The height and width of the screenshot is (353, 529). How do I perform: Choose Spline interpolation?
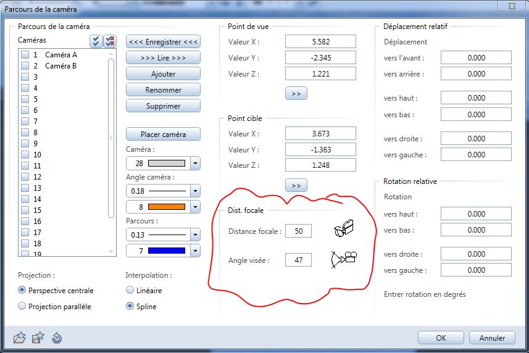pos(130,306)
